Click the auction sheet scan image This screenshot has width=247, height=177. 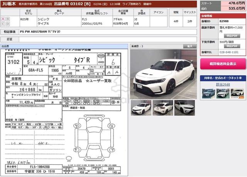(64, 112)
